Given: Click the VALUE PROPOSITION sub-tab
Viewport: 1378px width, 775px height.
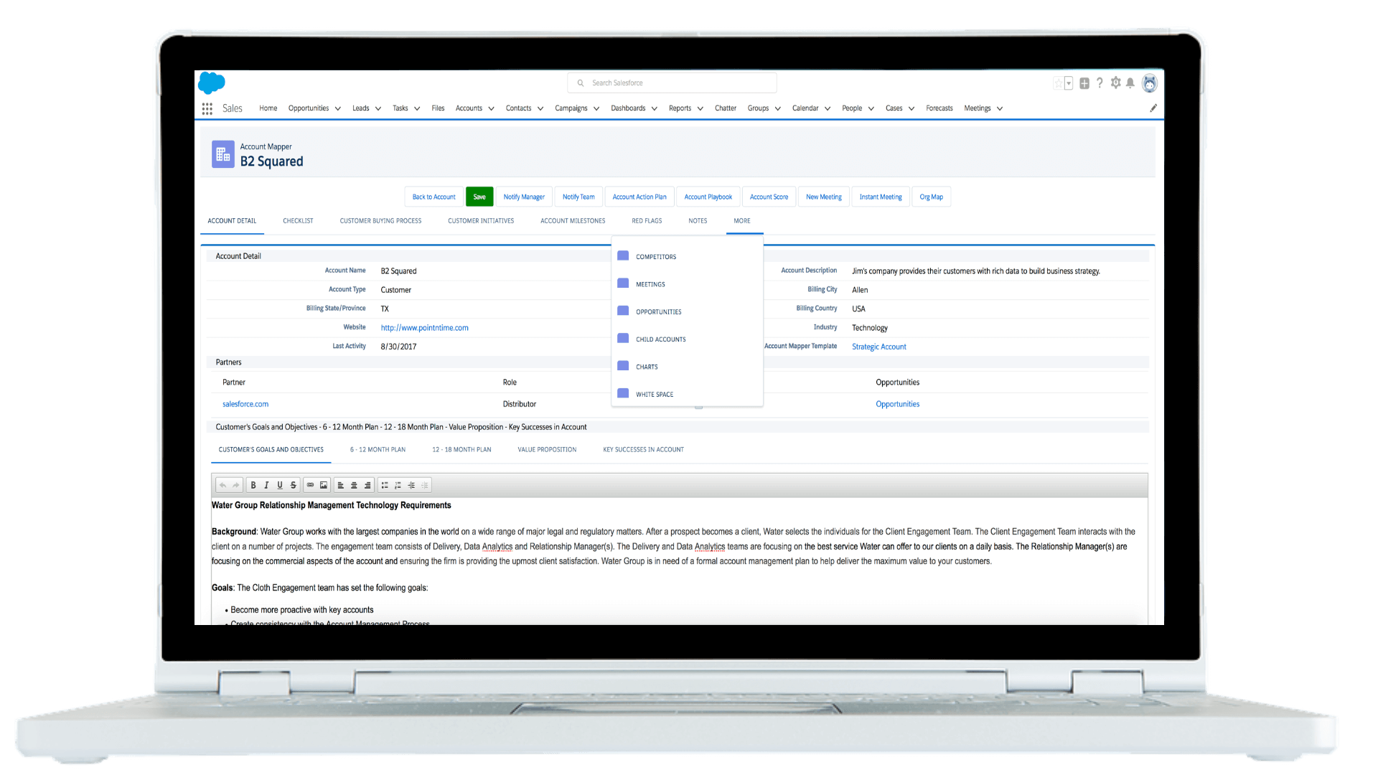Looking at the screenshot, I should (x=547, y=448).
